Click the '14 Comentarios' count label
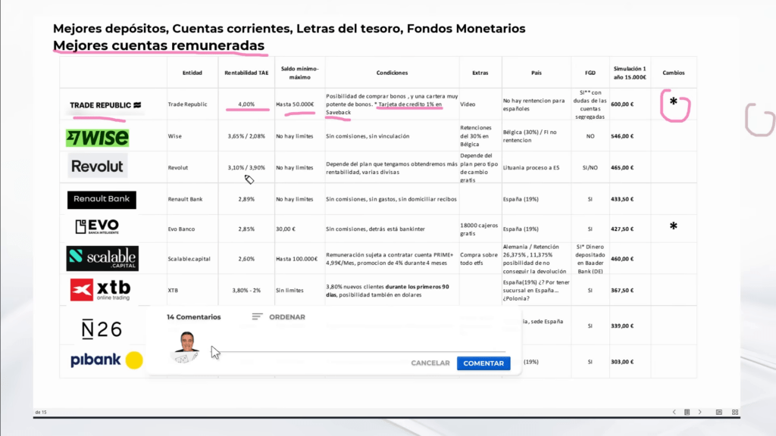Screen dimensions: 776x436 pyautogui.click(x=193, y=317)
